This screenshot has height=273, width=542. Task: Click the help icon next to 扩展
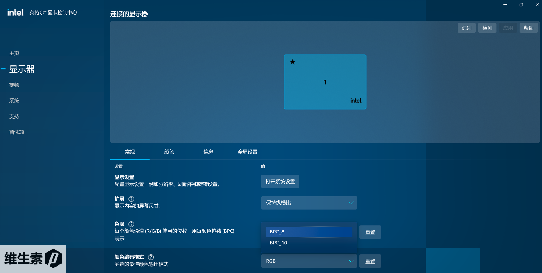131,199
